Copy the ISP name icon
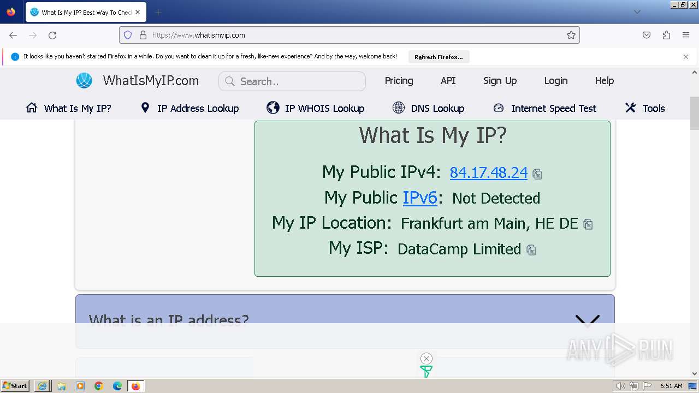The image size is (699, 393). (531, 250)
